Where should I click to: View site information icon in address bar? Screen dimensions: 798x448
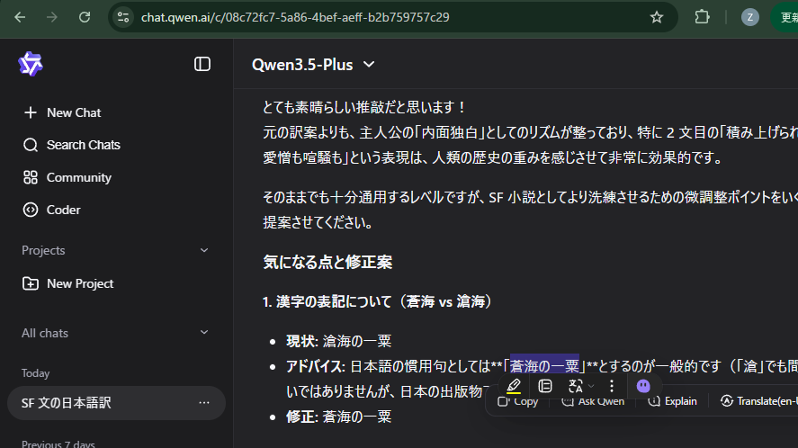point(123,17)
